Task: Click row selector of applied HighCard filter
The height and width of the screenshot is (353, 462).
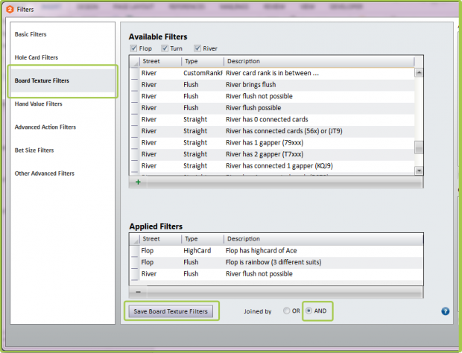Action: 135,251
